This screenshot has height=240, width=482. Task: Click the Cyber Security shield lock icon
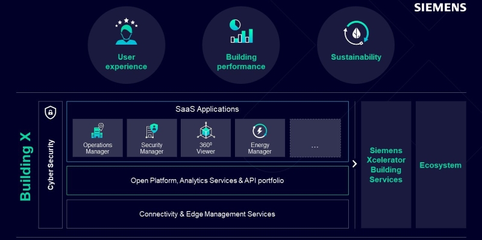point(51,112)
